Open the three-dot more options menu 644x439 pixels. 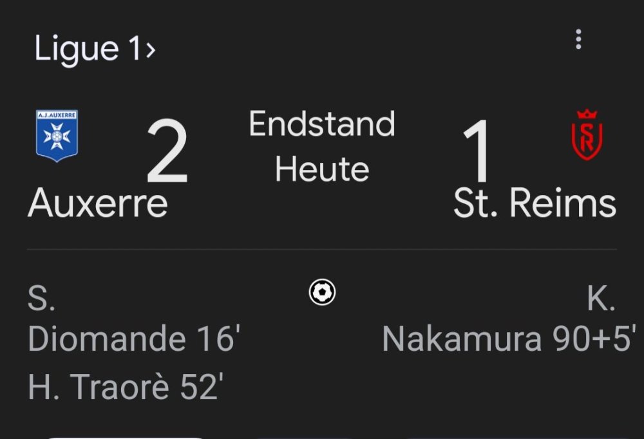pos(578,39)
